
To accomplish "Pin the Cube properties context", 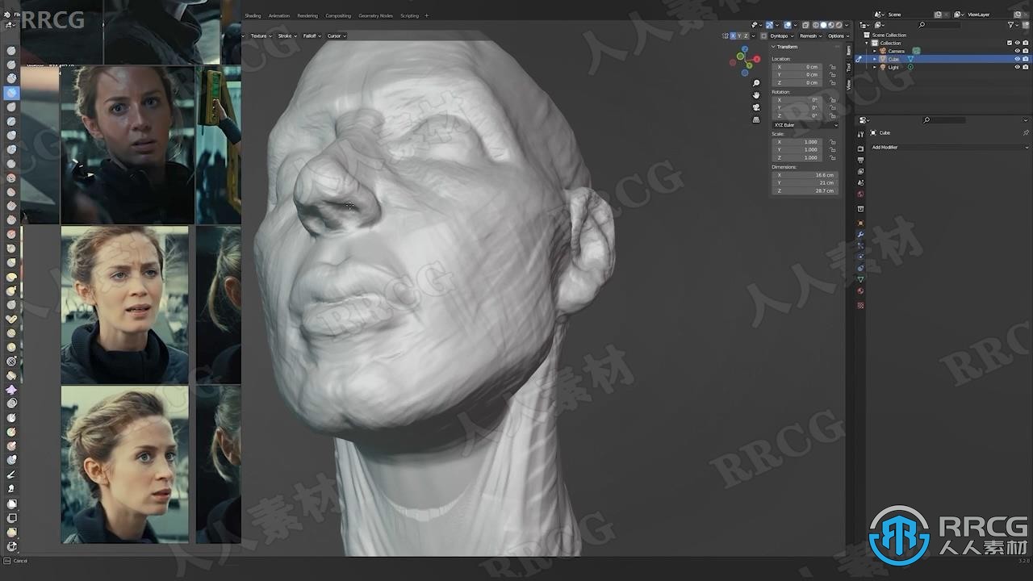I will click(x=1026, y=132).
